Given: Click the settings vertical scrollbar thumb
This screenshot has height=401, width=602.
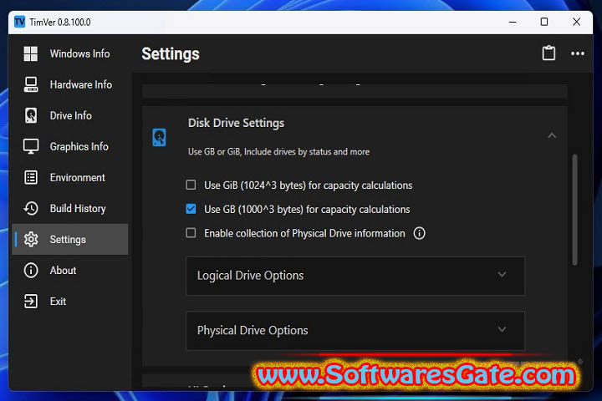Looking at the screenshot, I should pyautogui.click(x=574, y=210).
